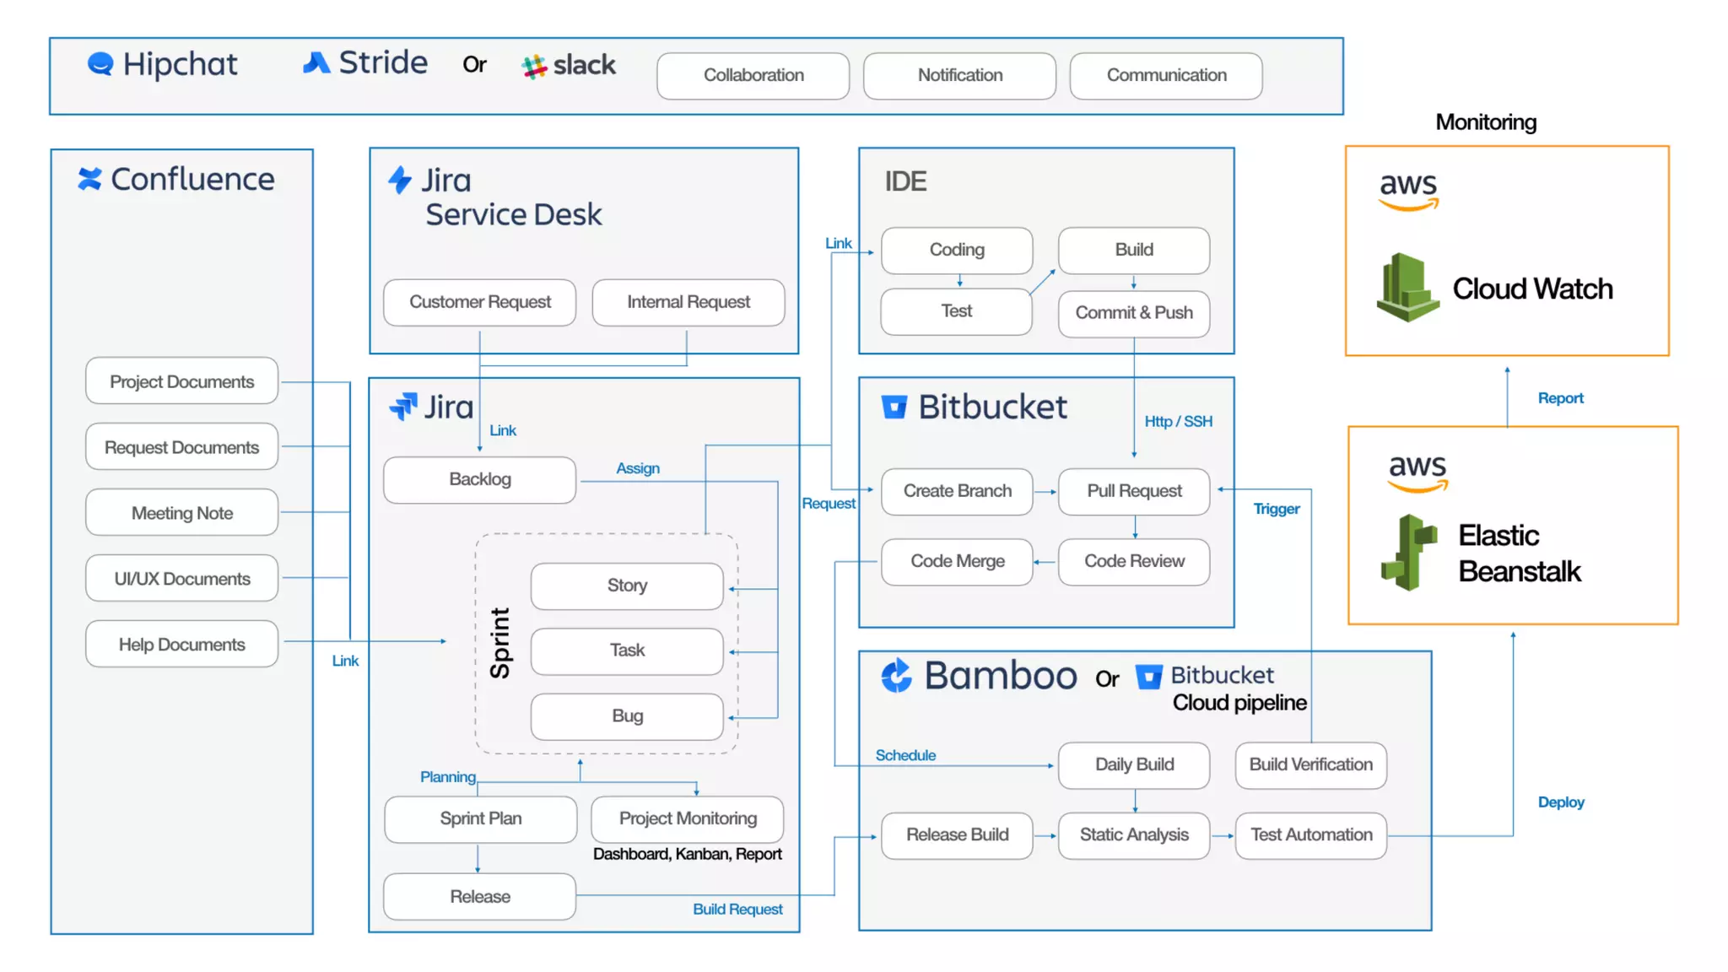The image size is (1728, 972).
Task: Click the Pull Request box
Action: [x=1133, y=491]
